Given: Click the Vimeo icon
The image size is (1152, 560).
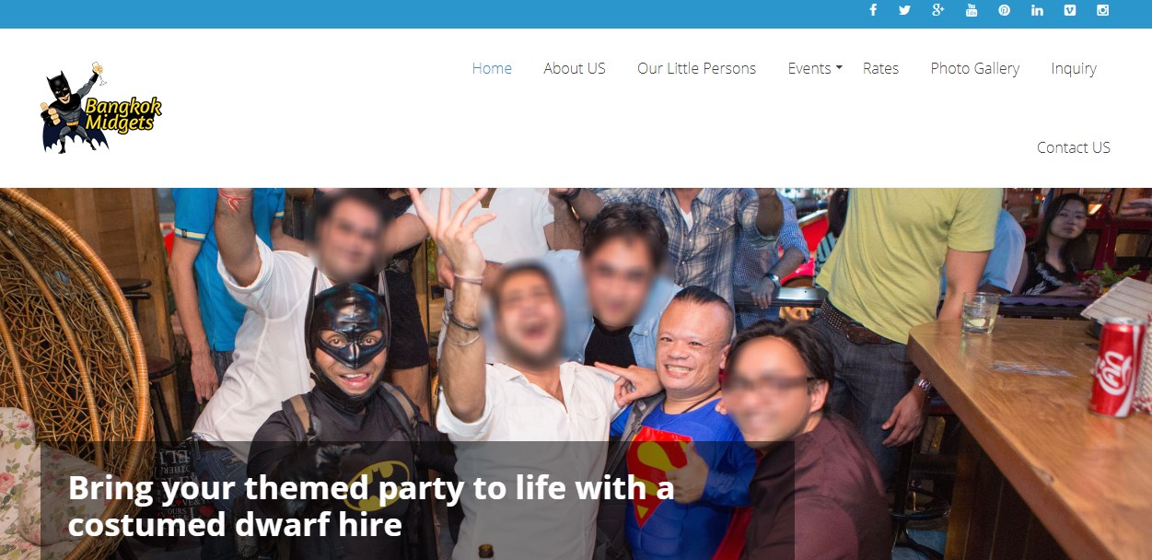Looking at the screenshot, I should pos(1070,10).
